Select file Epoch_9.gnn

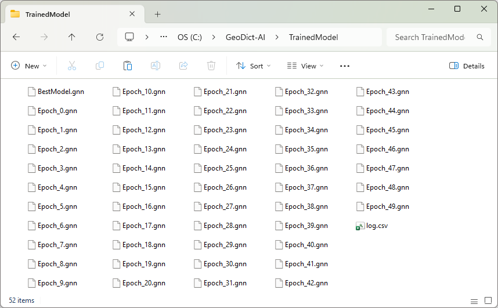[x=53, y=283]
